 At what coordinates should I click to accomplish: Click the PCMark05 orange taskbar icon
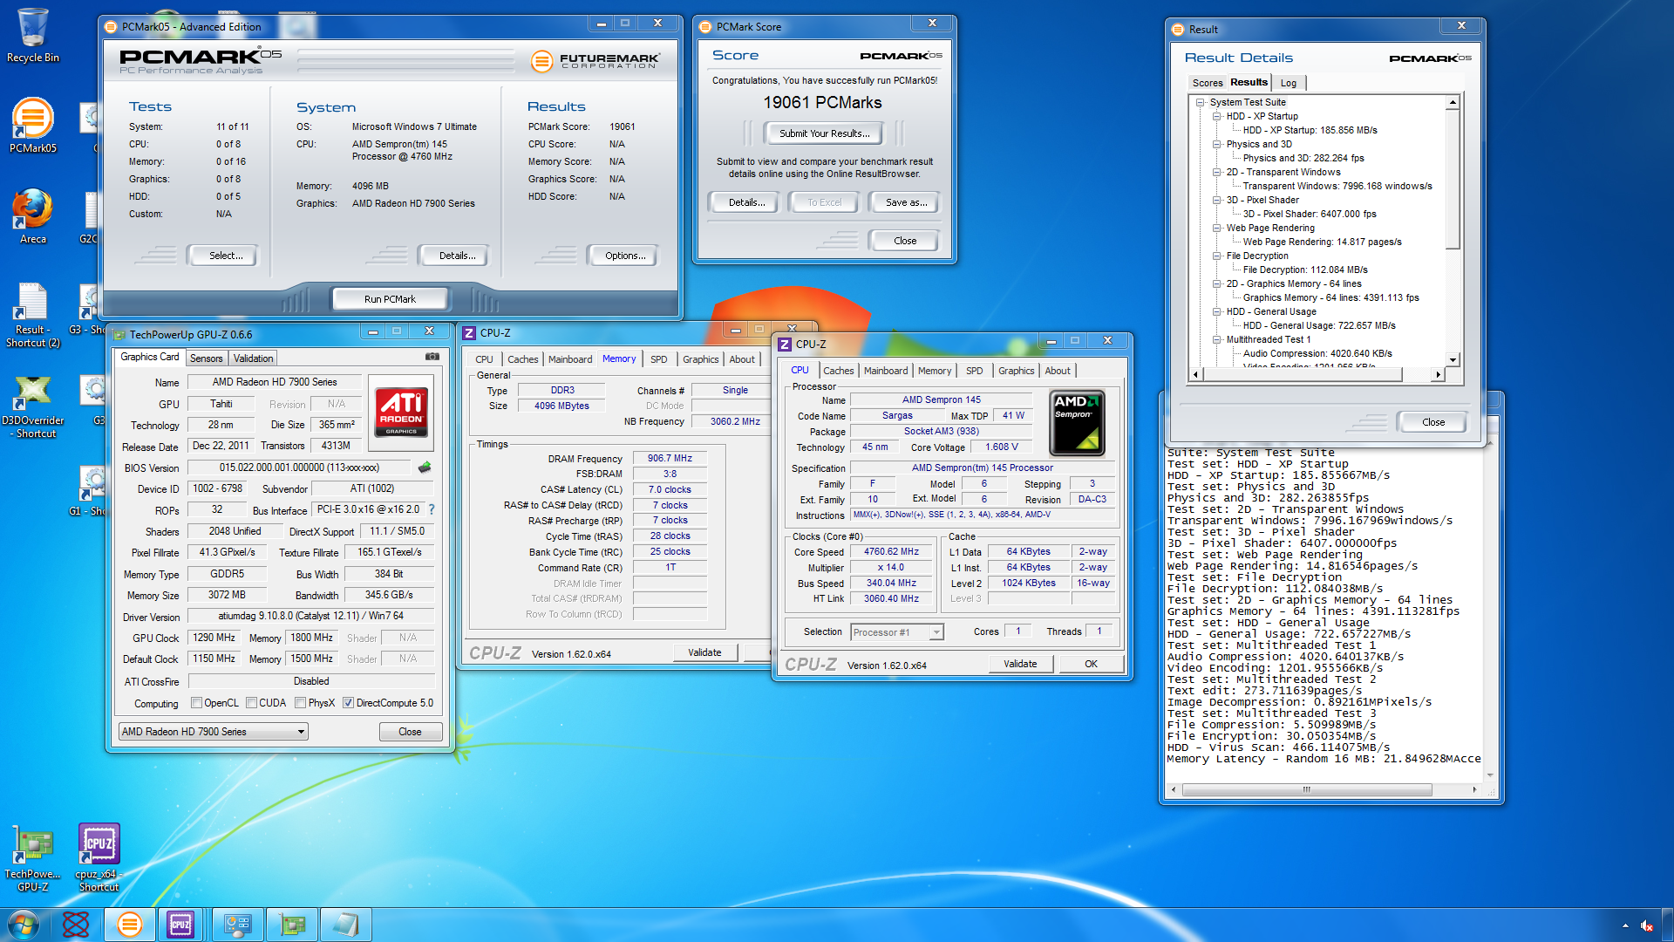click(129, 925)
